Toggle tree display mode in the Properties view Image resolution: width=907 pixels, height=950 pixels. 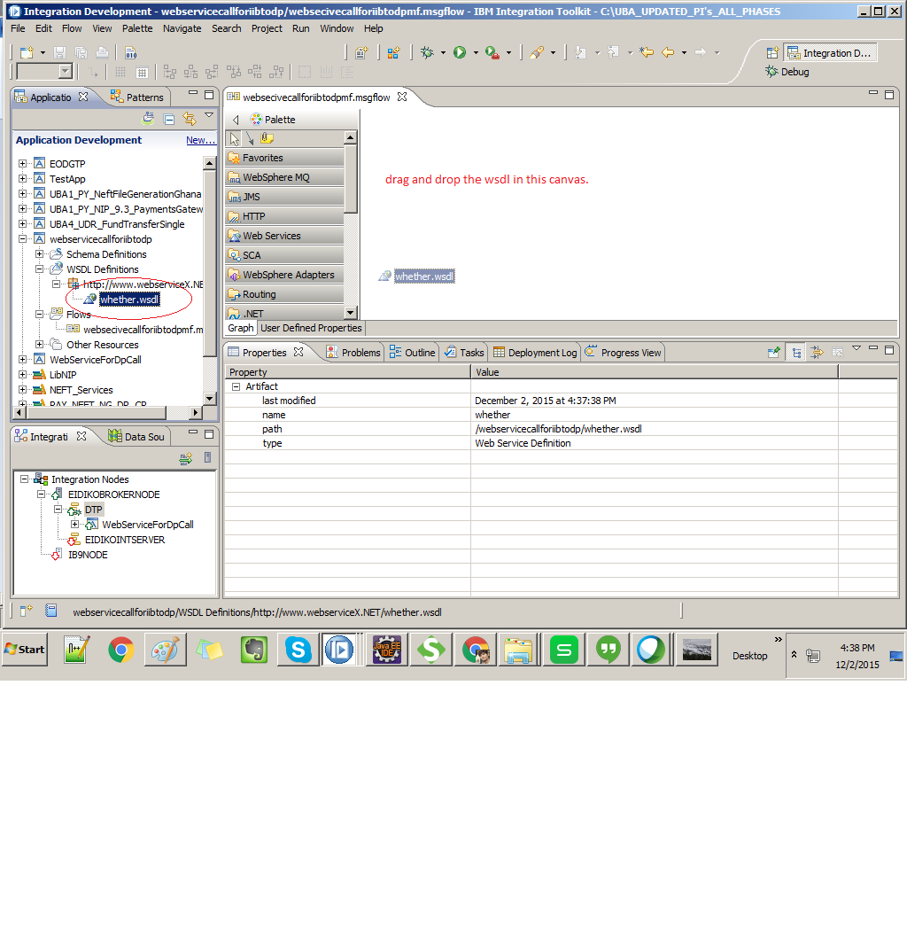[x=795, y=351]
